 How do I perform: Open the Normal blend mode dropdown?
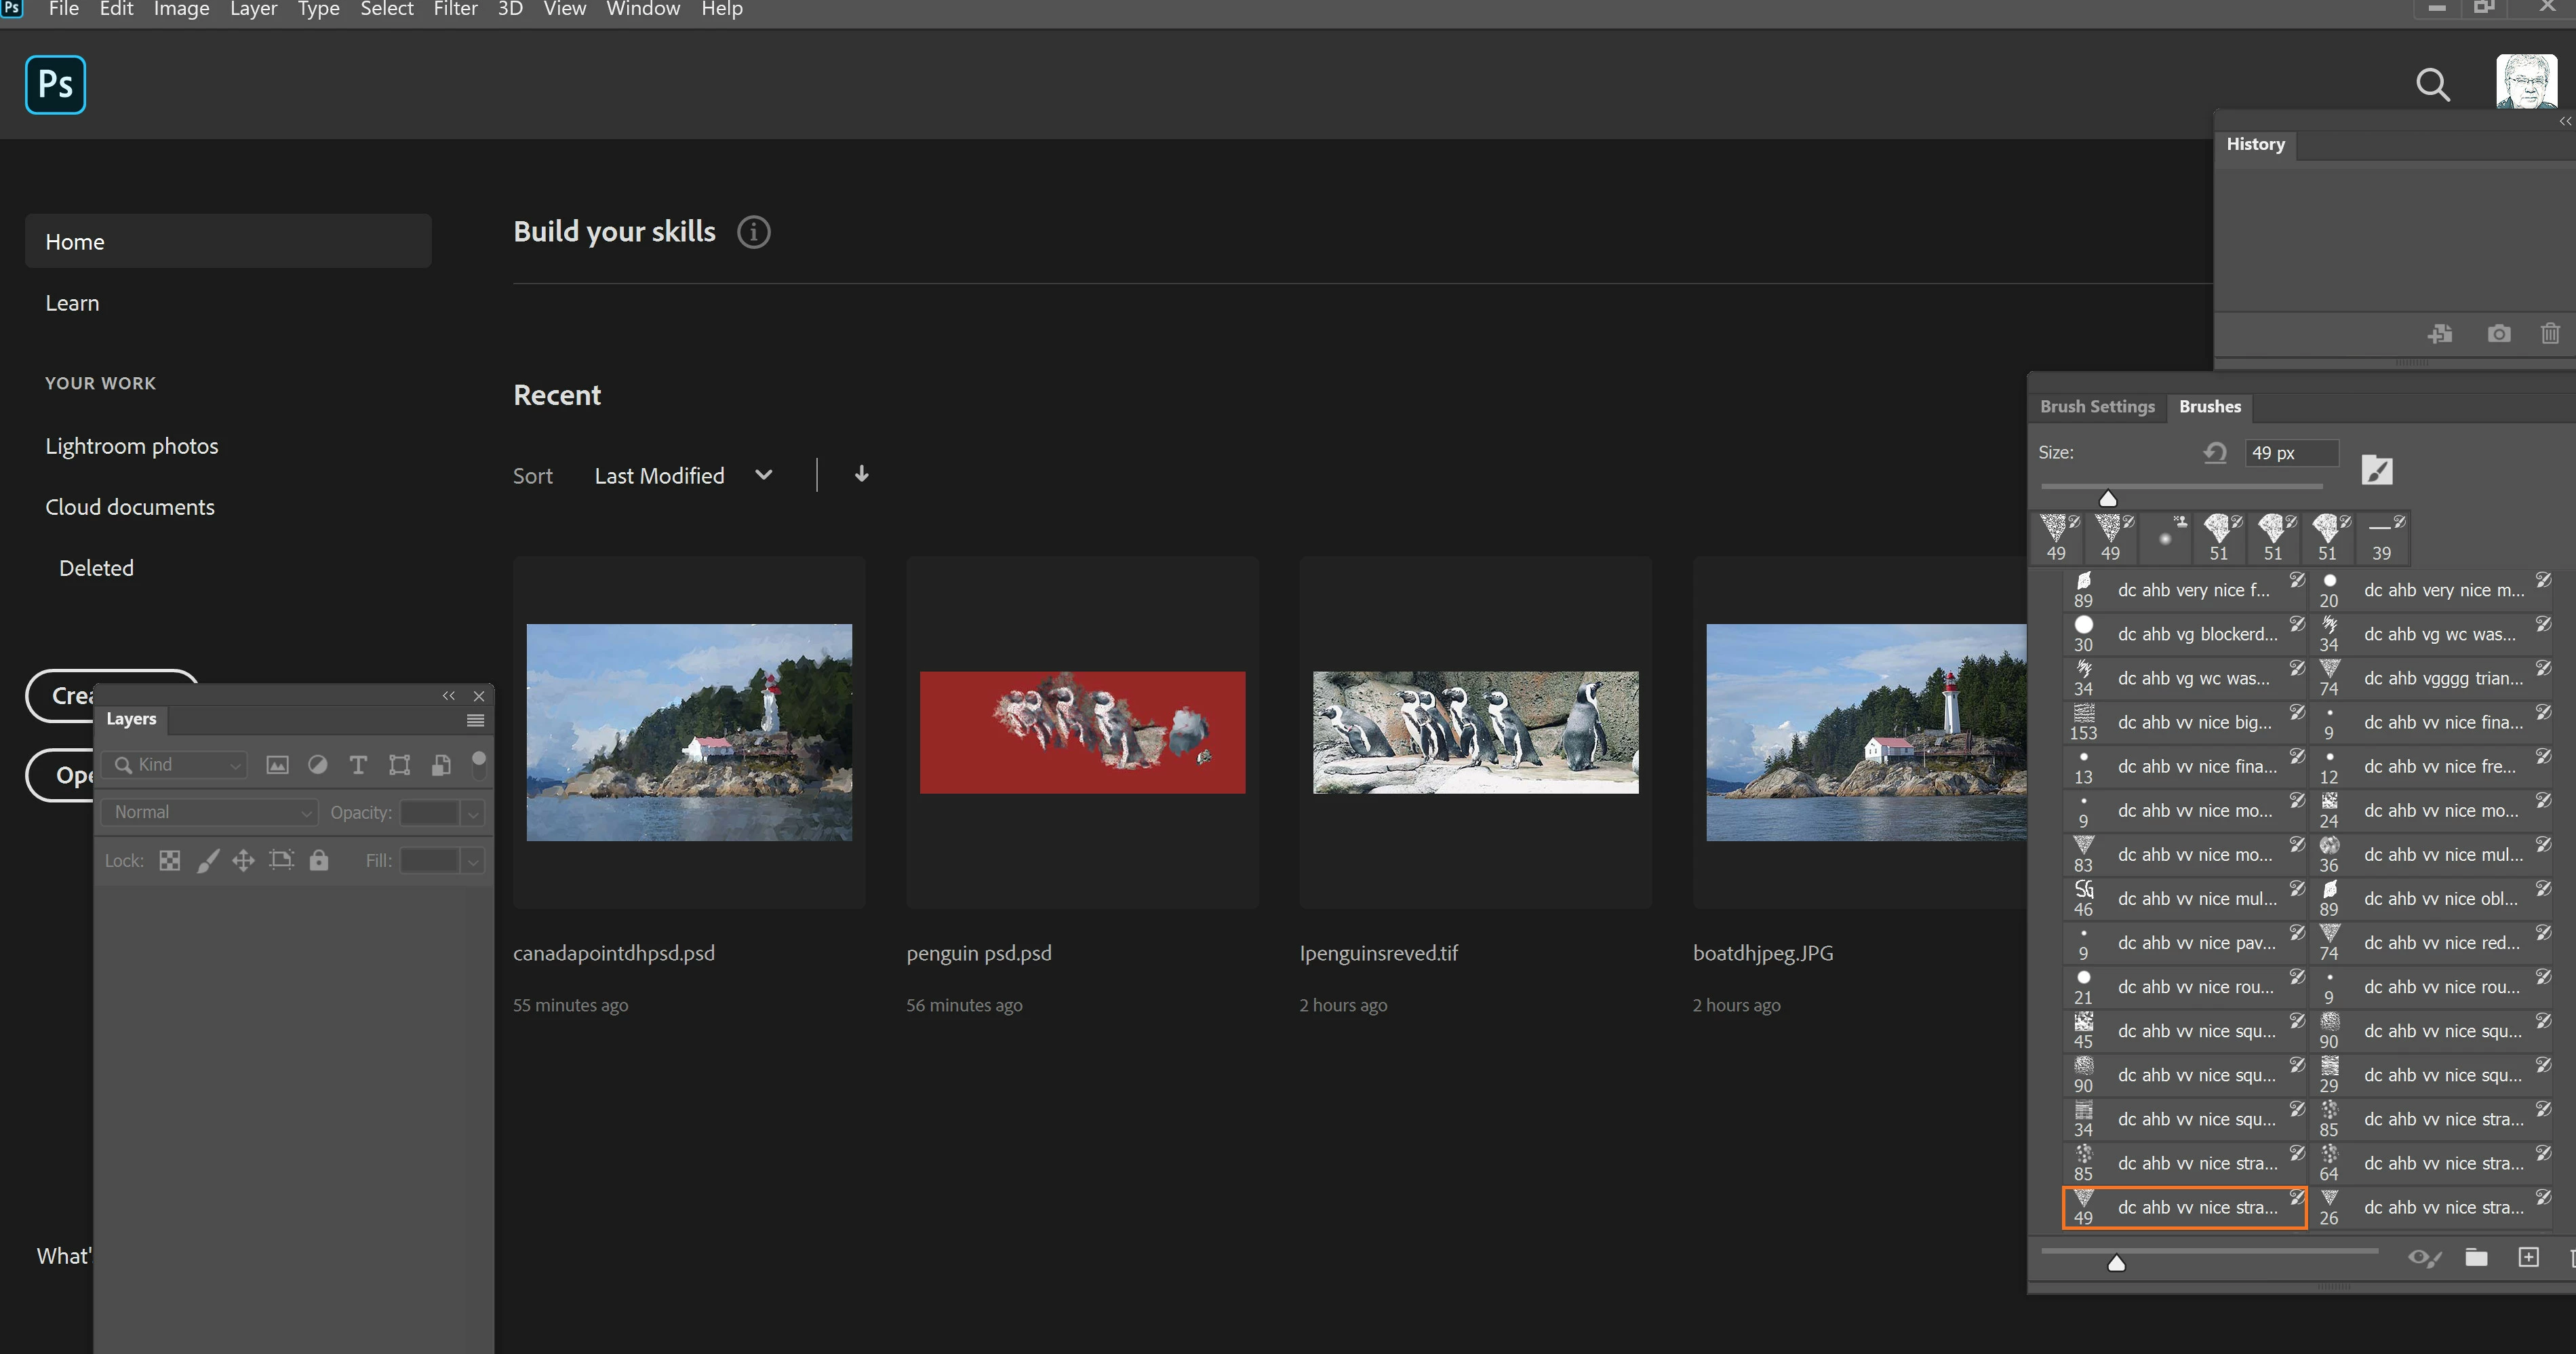(x=210, y=813)
